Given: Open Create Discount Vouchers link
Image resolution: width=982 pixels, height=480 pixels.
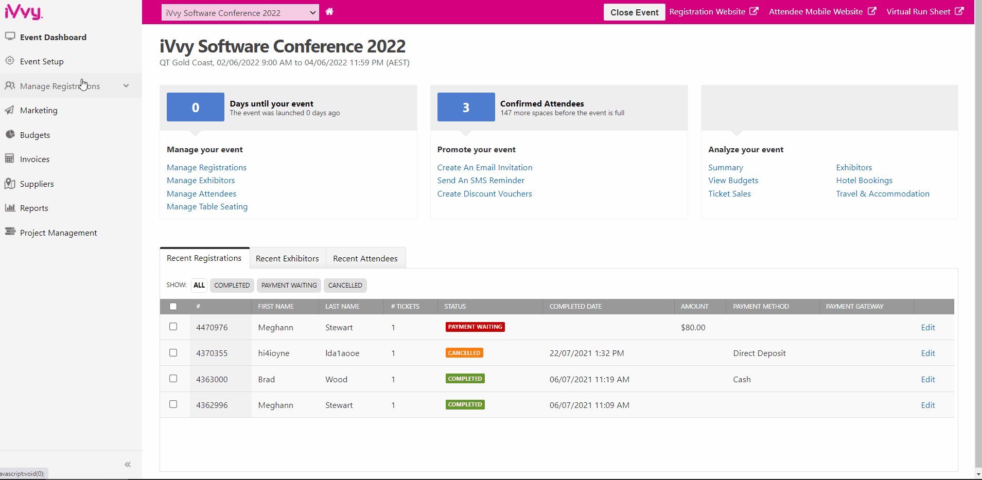Looking at the screenshot, I should [x=484, y=194].
